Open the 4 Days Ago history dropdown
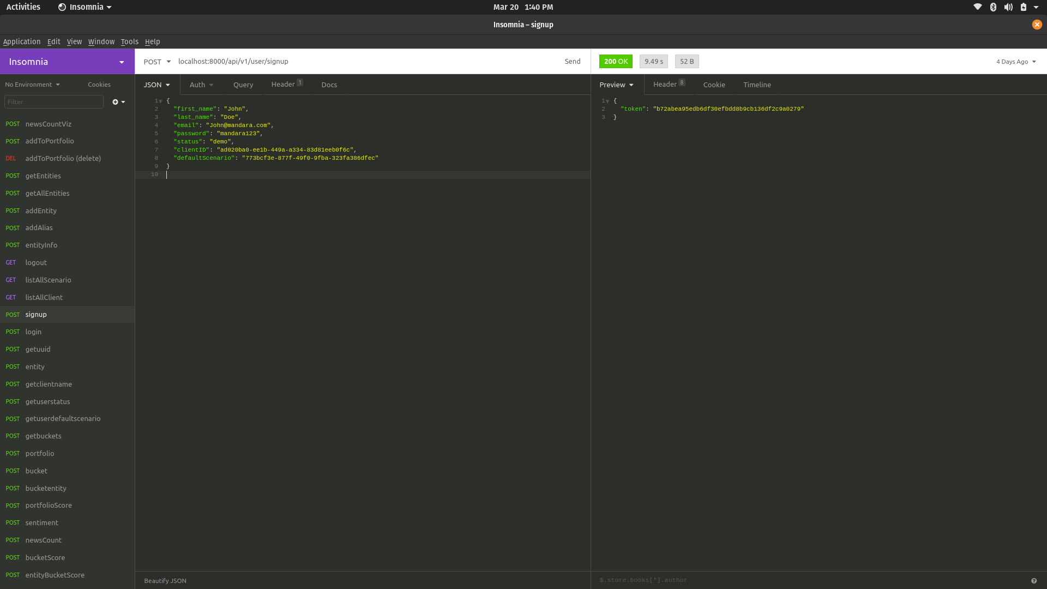1047x589 pixels. coord(1015,62)
